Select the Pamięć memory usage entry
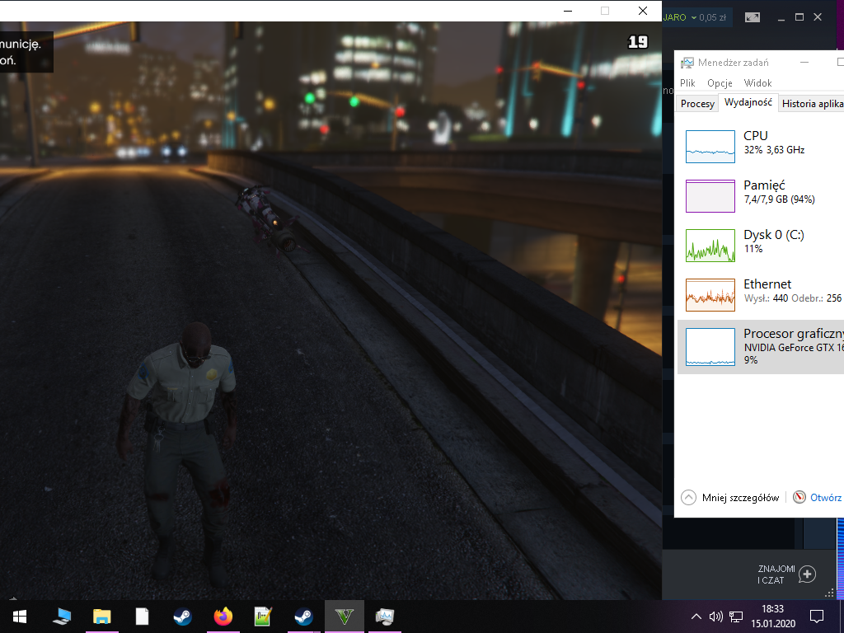 (761, 195)
